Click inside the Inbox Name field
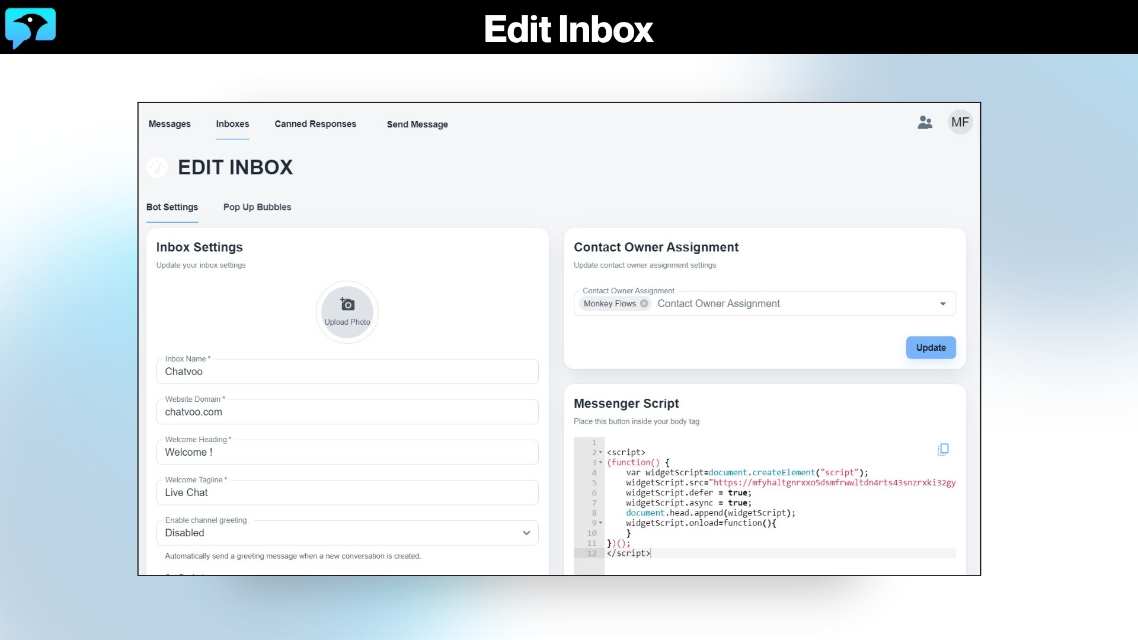The width and height of the screenshot is (1138, 640). tap(347, 372)
